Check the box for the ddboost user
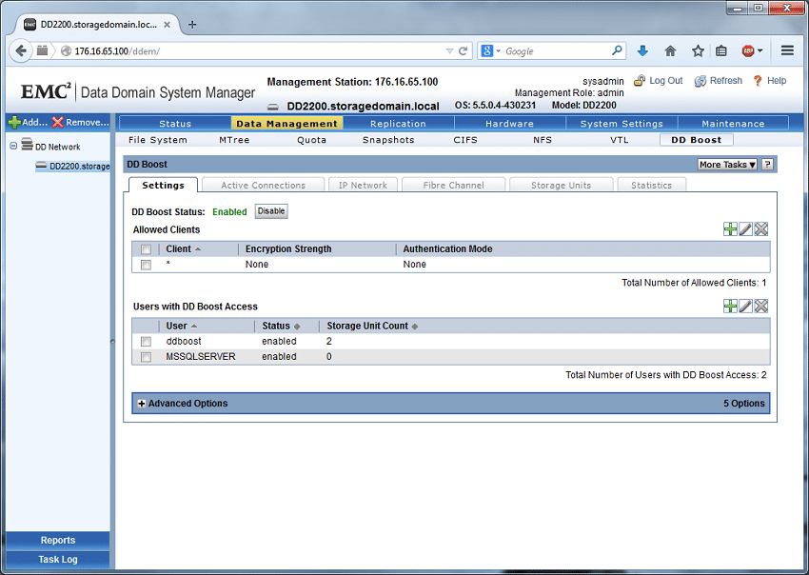 coord(146,342)
